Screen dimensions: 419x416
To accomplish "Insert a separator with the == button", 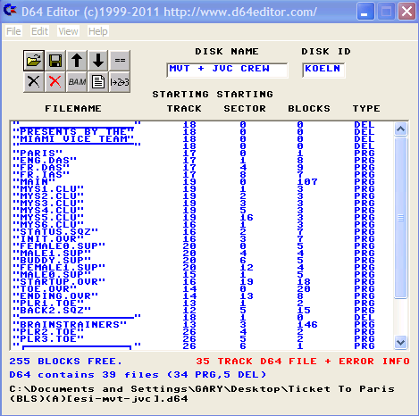I will 120,61.
